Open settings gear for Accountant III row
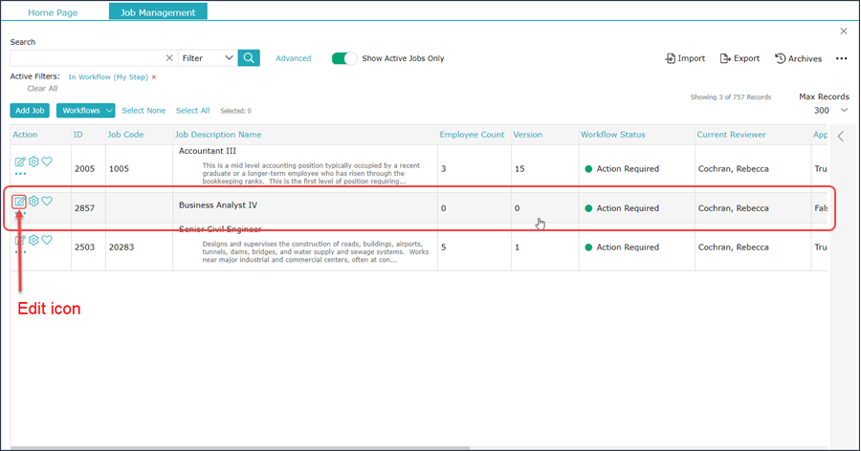 33,161
